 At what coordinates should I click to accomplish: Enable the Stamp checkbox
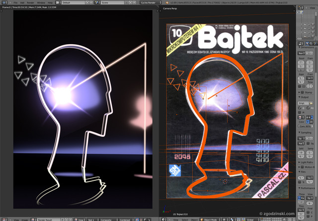[303, 92]
